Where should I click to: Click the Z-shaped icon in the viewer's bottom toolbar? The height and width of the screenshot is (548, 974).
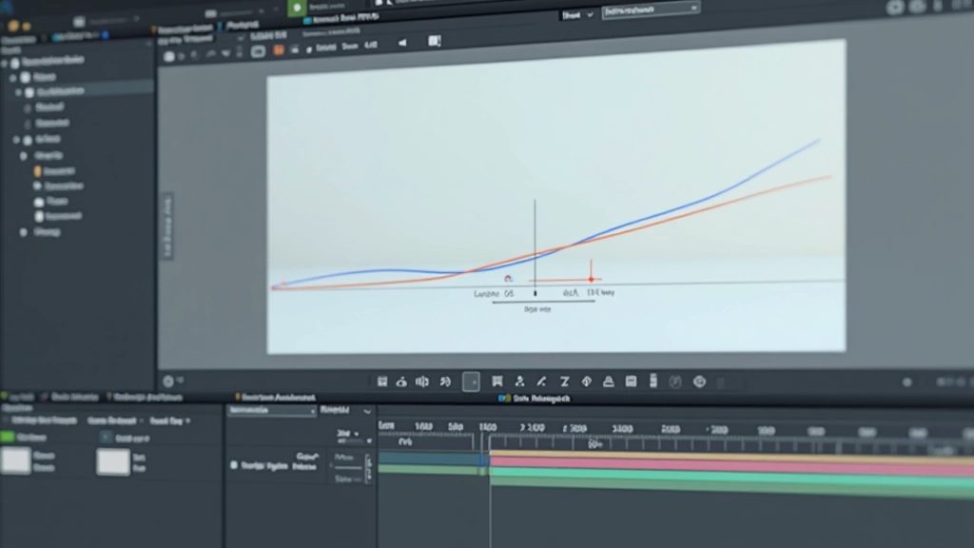[564, 382]
